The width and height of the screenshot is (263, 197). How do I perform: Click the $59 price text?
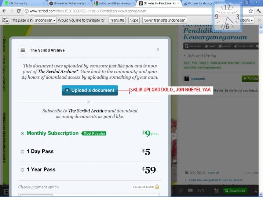click(149, 170)
